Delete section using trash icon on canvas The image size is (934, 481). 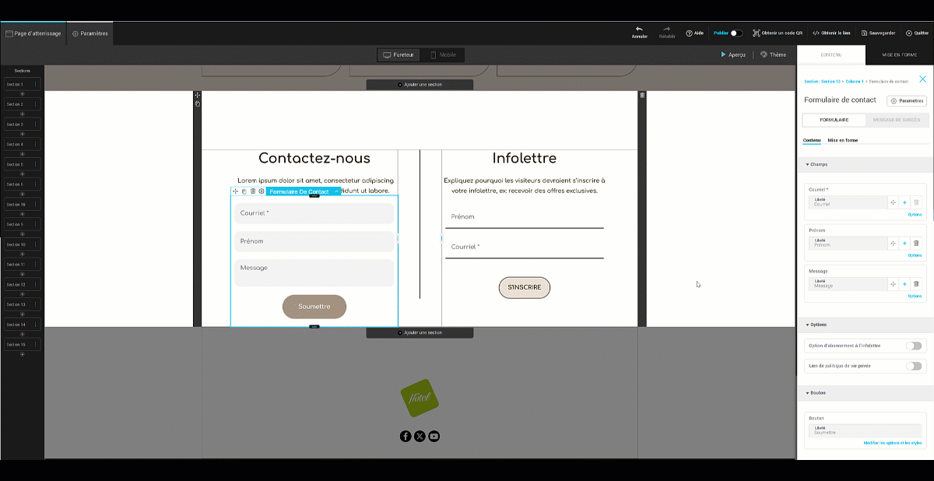click(642, 95)
